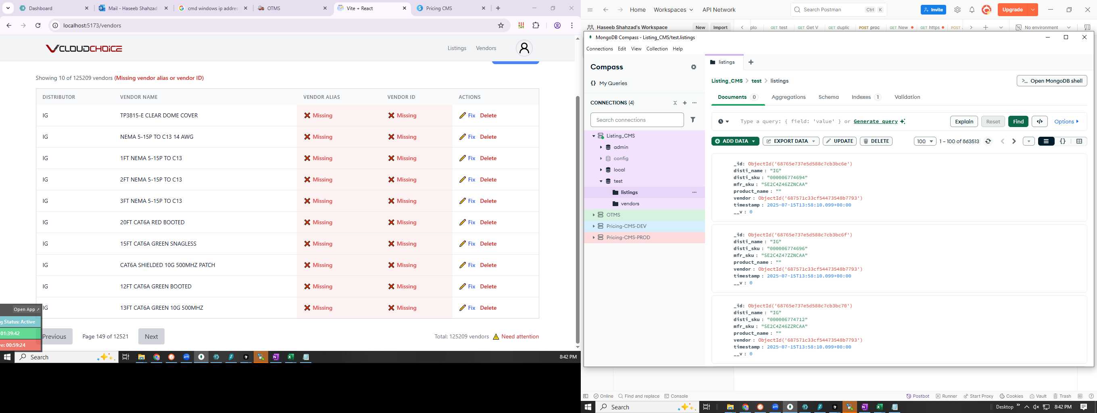Focus the Search Postman box
Screen dimensions: 1097x413
838,10
